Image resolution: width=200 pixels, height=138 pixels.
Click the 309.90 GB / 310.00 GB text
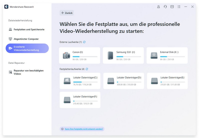126,84
